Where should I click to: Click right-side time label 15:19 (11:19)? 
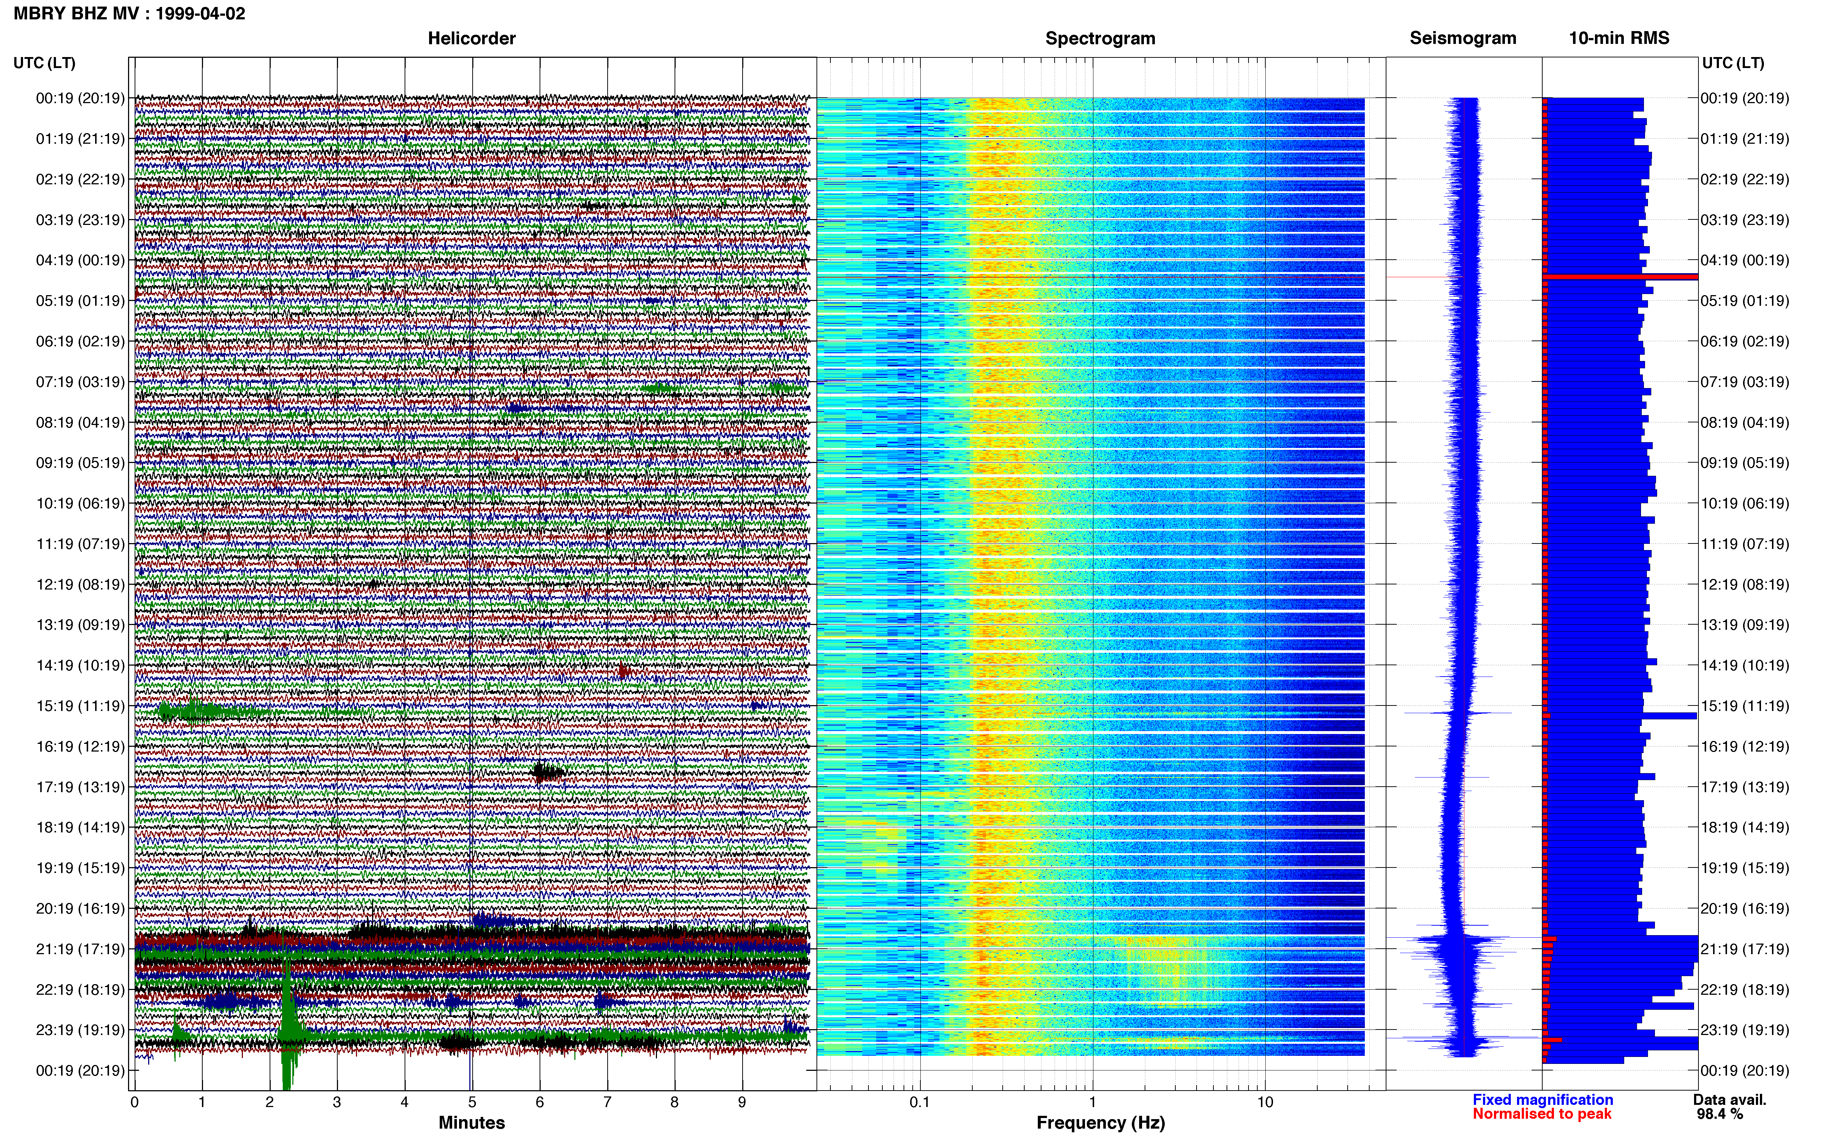click(1745, 706)
